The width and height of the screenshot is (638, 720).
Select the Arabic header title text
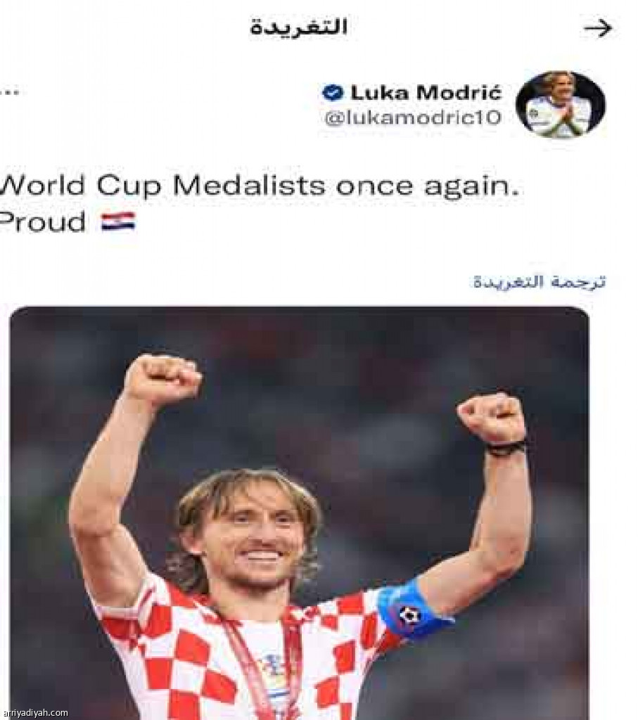point(298,28)
